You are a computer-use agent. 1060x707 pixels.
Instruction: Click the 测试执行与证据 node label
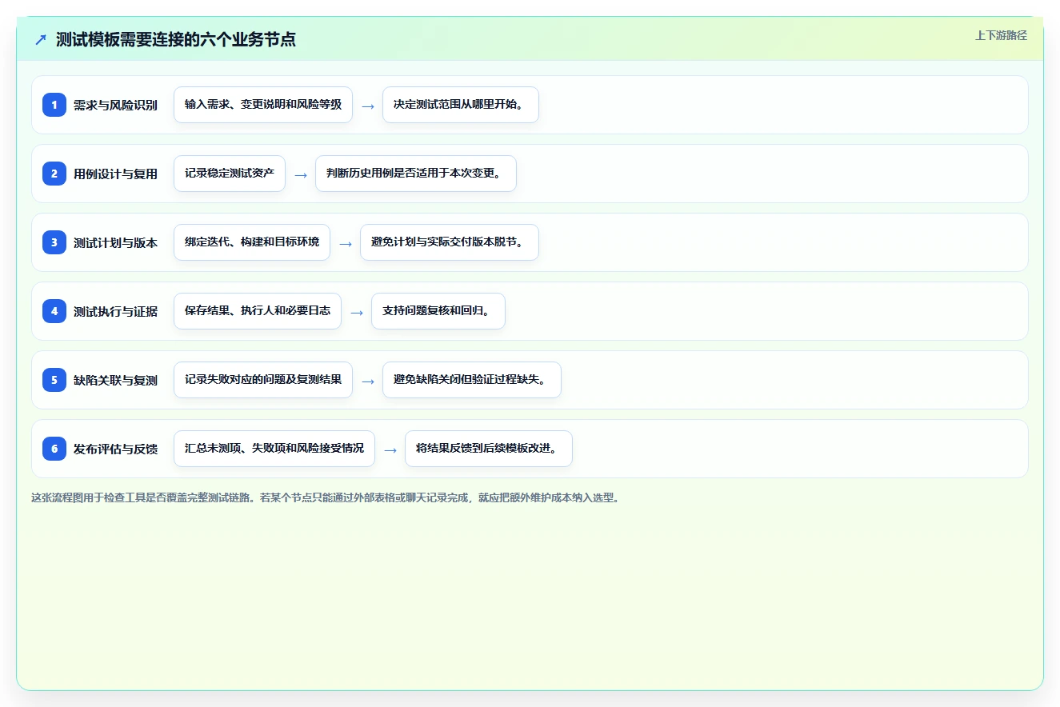[115, 311]
